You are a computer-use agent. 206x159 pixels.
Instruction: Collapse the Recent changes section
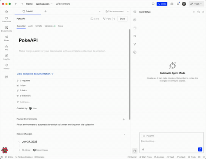tap(124, 134)
